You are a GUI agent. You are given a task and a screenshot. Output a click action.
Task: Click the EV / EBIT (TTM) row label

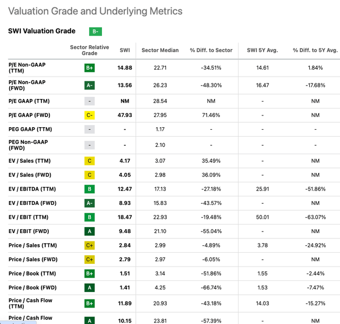point(27,217)
